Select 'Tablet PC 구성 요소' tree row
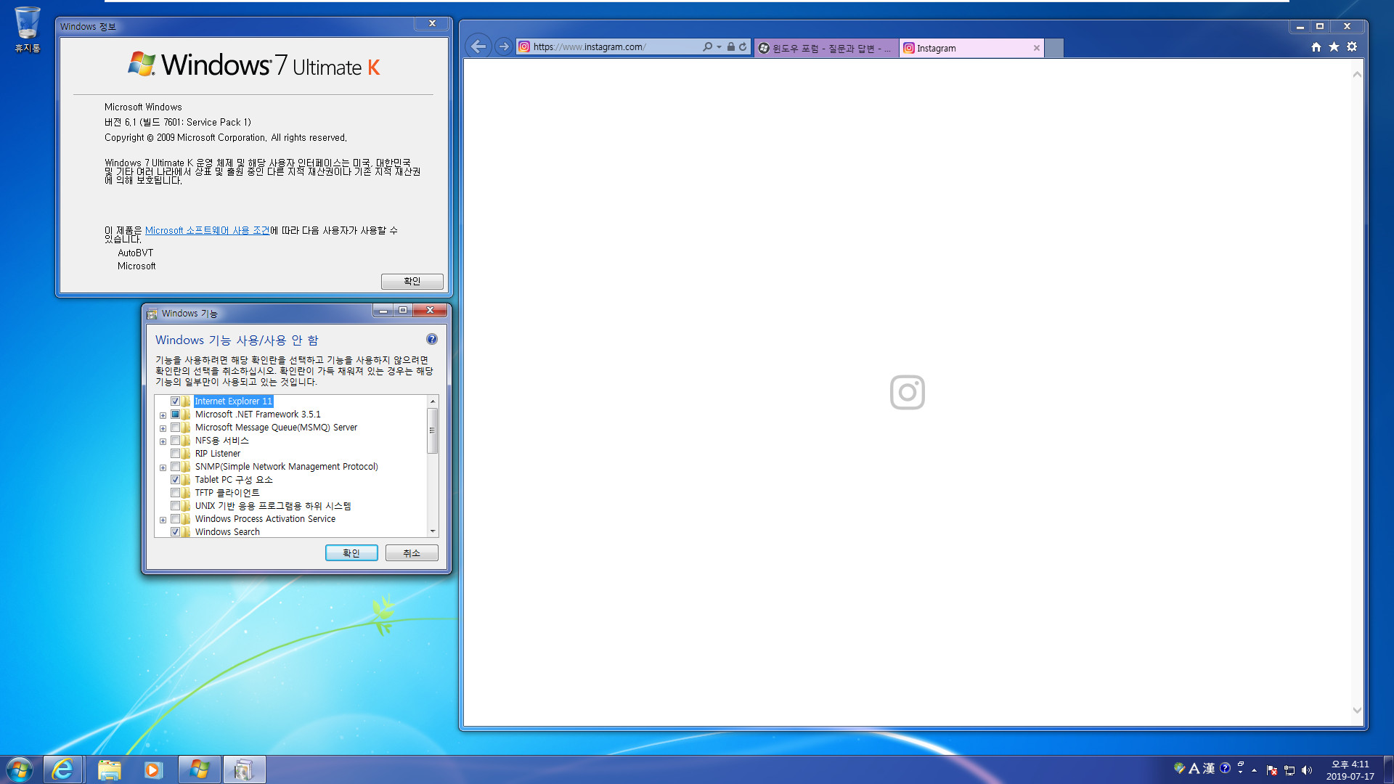This screenshot has height=784, width=1394. pos(234,480)
